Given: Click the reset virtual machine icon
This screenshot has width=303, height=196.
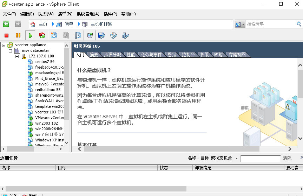Looking at the screenshot, I should pos(42,35).
